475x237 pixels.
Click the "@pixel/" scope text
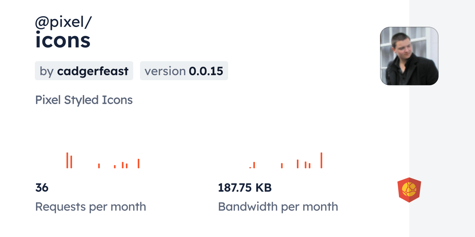(63, 23)
